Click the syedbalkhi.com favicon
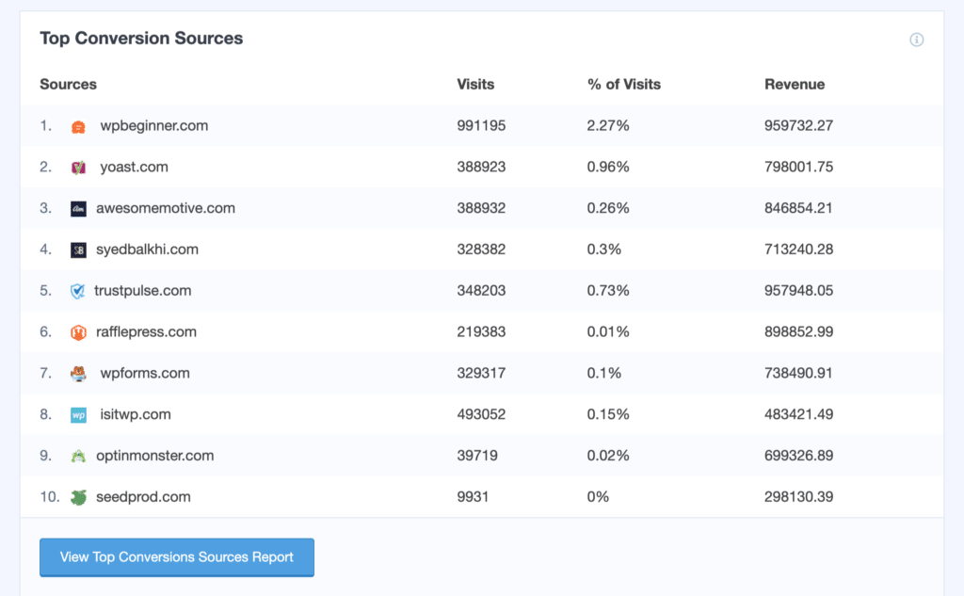The width and height of the screenshot is (964, 596). pos(78,250)
